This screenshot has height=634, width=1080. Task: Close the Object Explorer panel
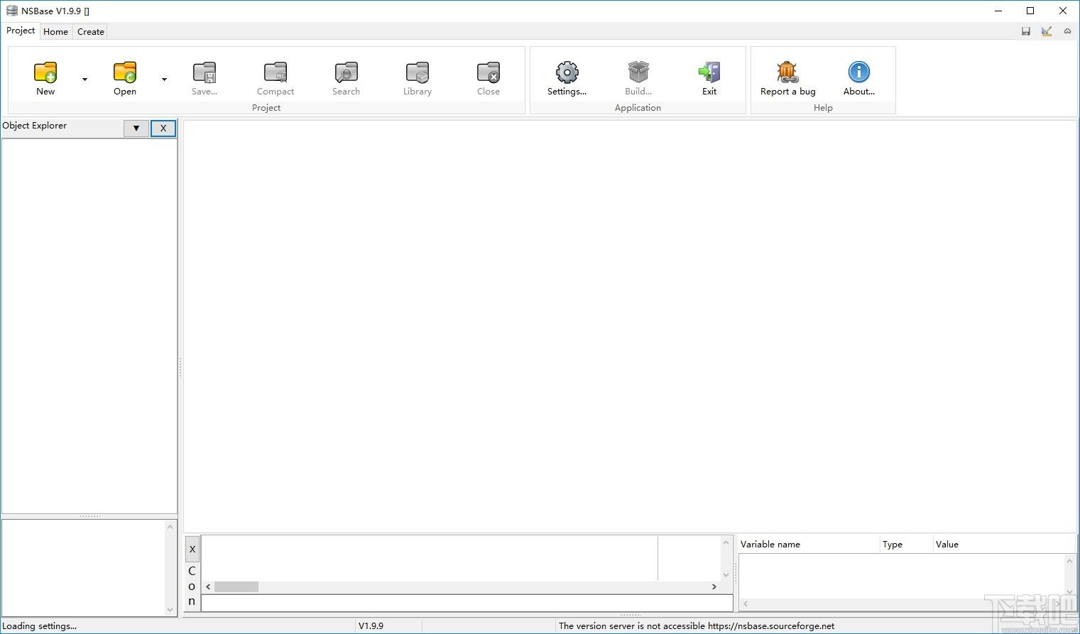coord(163,129)
